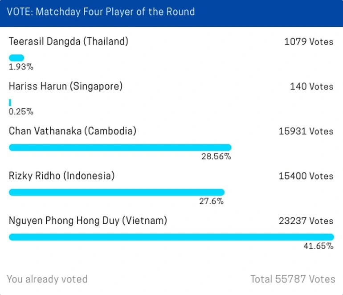Click the "You already voted" text
Screen dimensions: 343x295
coord(47,279)
